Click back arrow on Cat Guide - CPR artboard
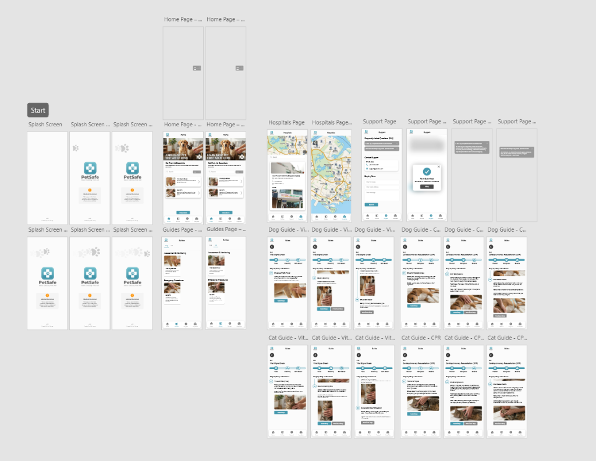 click(x=405, y=355)
